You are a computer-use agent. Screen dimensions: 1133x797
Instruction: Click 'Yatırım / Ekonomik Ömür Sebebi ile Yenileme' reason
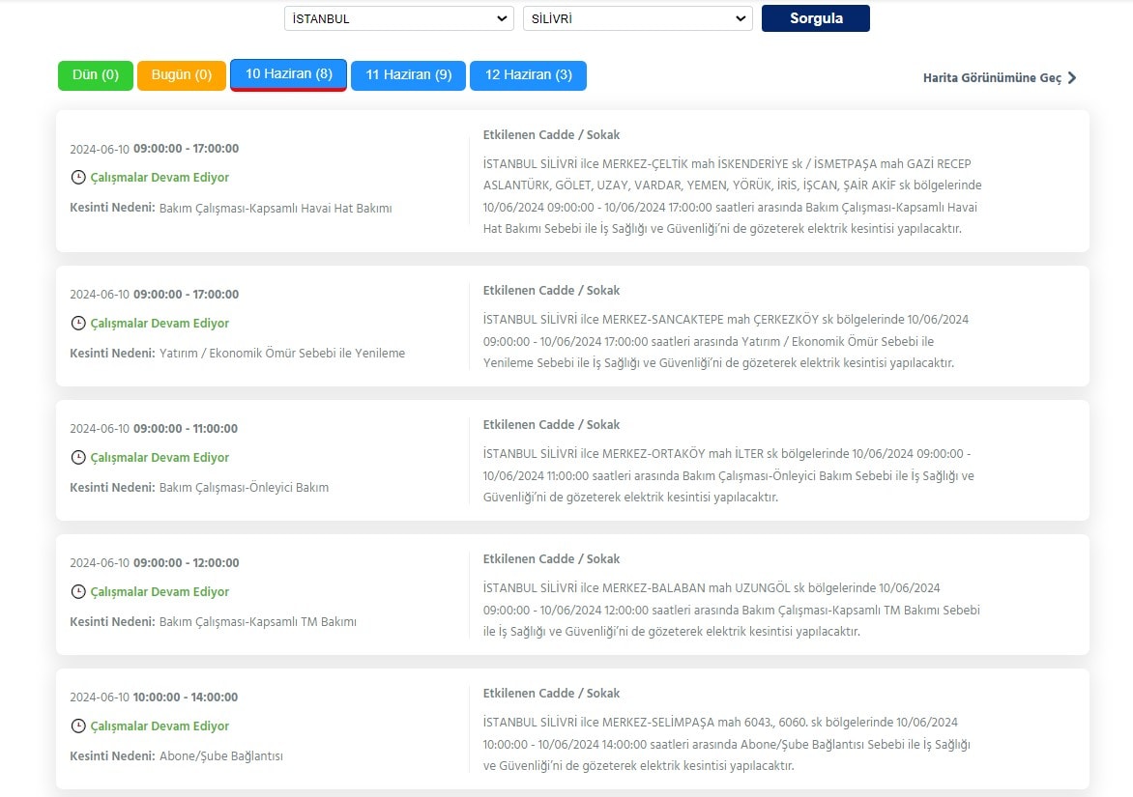282,353
